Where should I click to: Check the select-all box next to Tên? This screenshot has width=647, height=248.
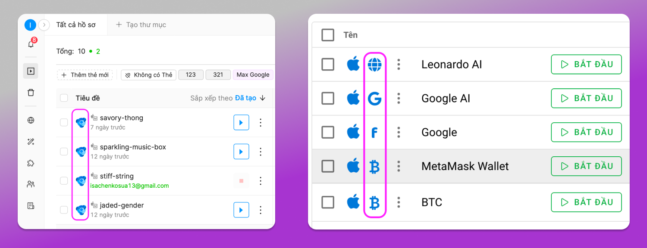(x=328, y=35)
